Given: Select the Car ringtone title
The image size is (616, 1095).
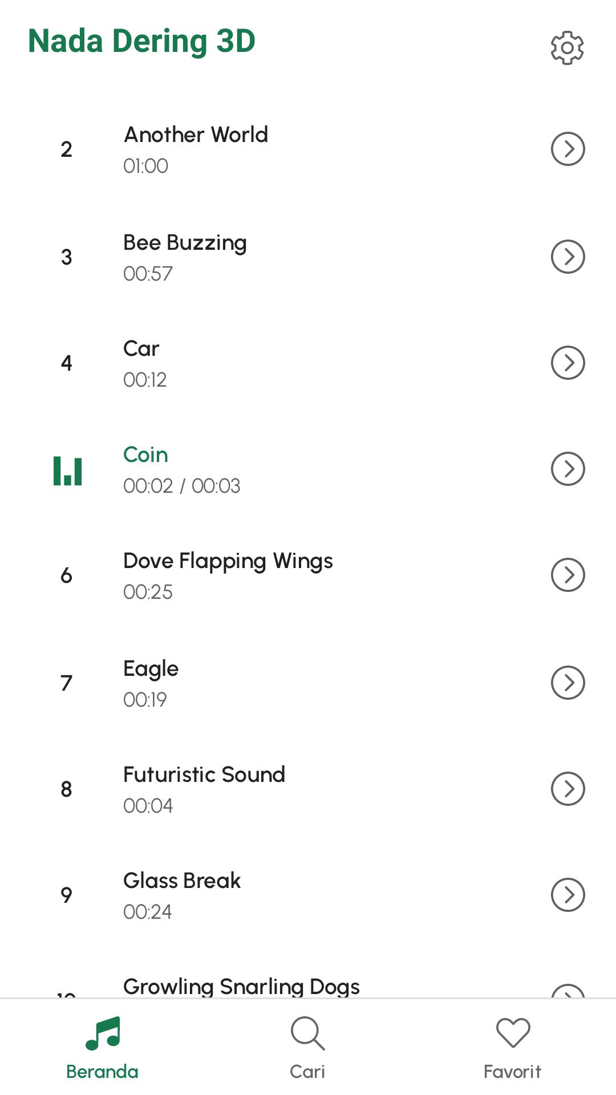Looking at the screenshot, I should click(x=141, y=348).
